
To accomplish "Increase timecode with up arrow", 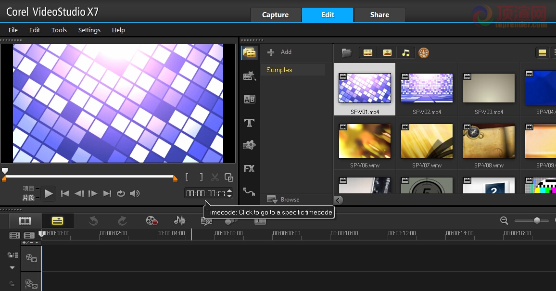I will pyautogui.click(x=229, y=191).
